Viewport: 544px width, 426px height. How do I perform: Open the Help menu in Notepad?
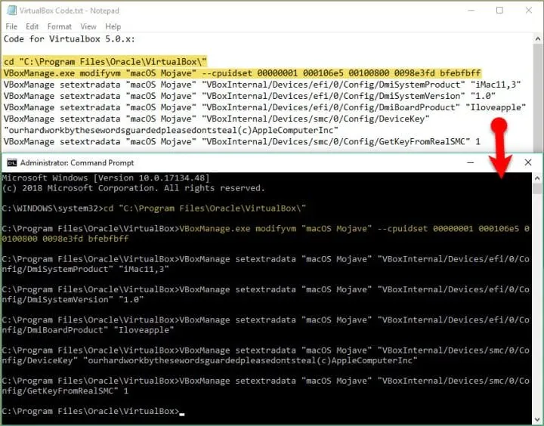point(113,26)
